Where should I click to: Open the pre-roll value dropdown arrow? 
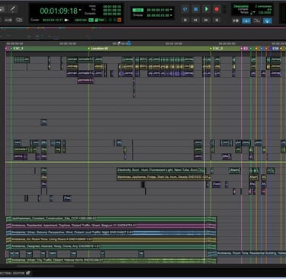(171, 10)
